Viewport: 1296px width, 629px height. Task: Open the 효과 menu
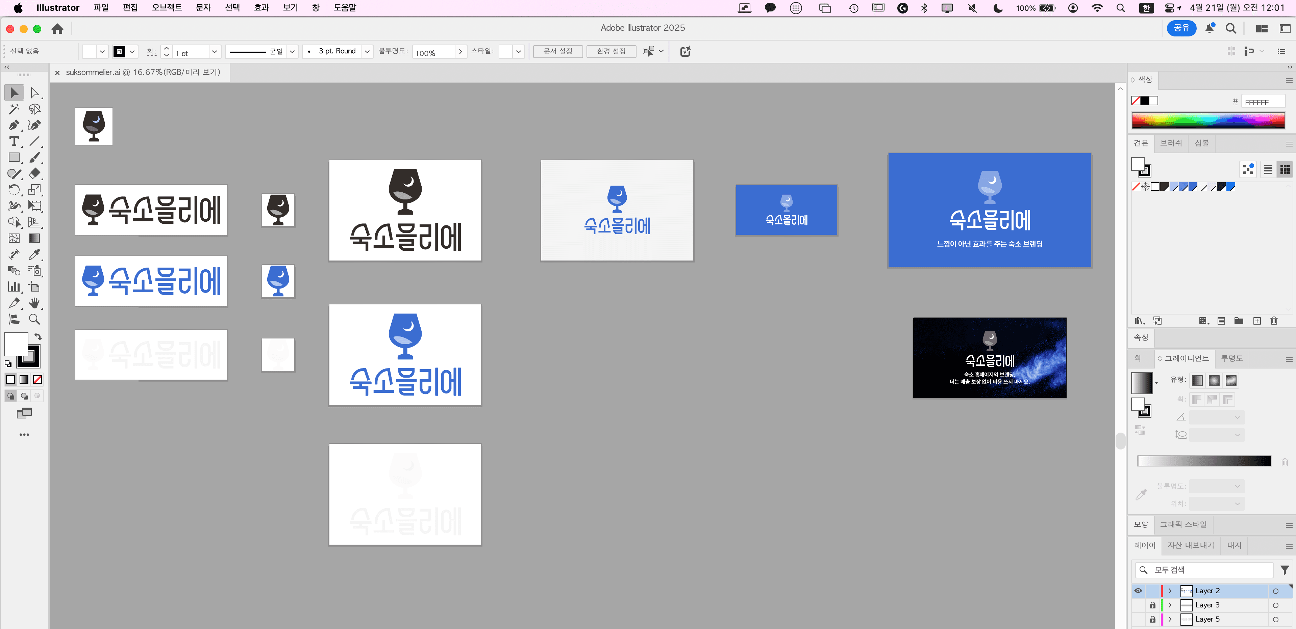[261, 7]
